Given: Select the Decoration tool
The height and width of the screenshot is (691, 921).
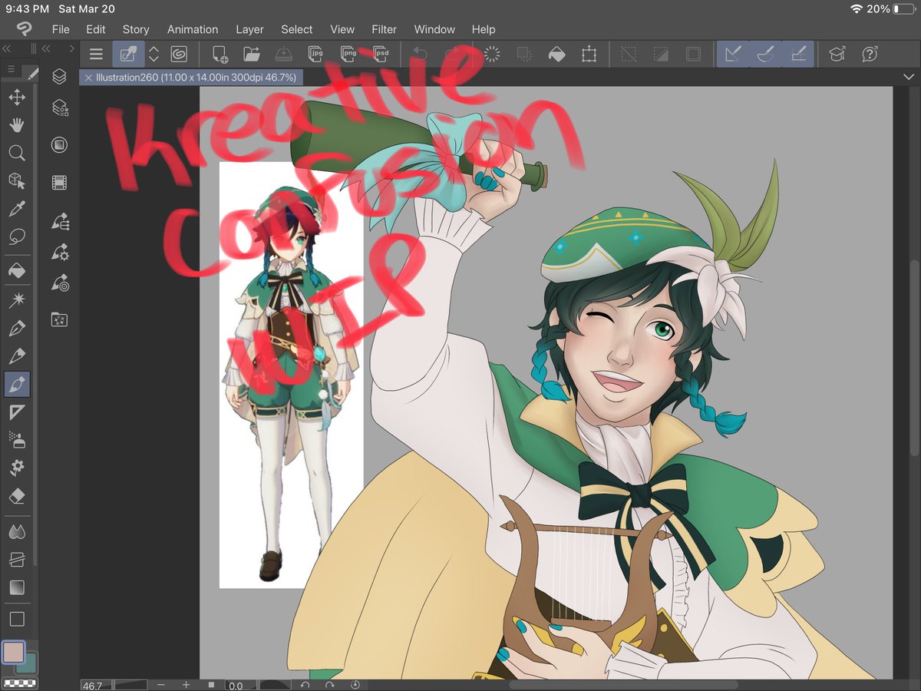Looking at the screenshot, I should pyautogui.click(x=17, y=468).
